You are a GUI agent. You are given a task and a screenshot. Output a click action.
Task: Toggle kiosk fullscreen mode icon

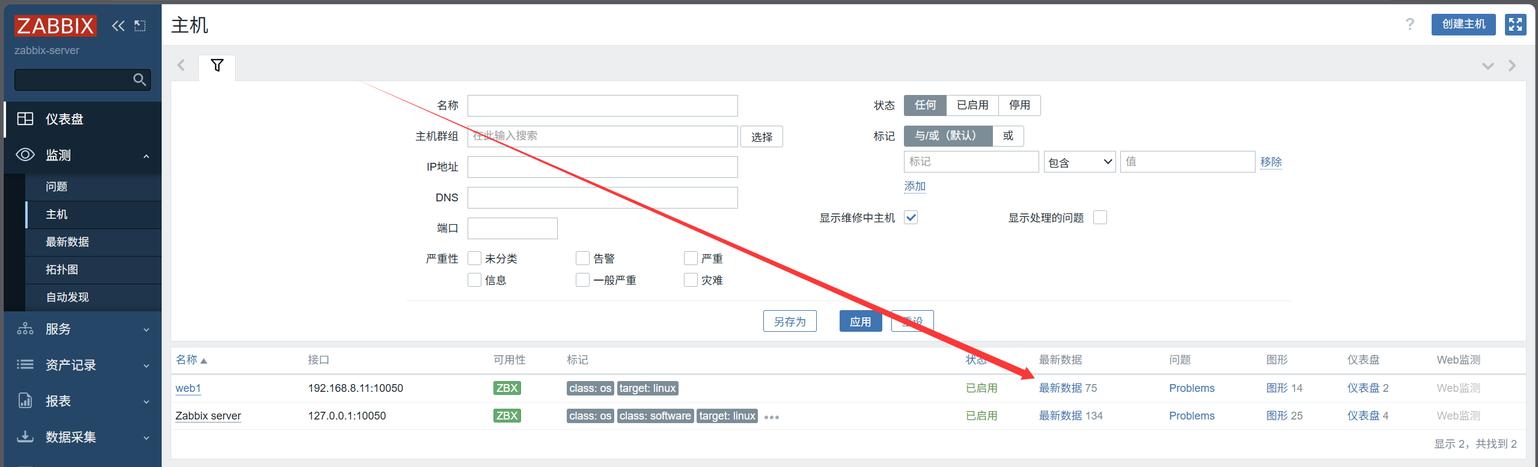1515,25
